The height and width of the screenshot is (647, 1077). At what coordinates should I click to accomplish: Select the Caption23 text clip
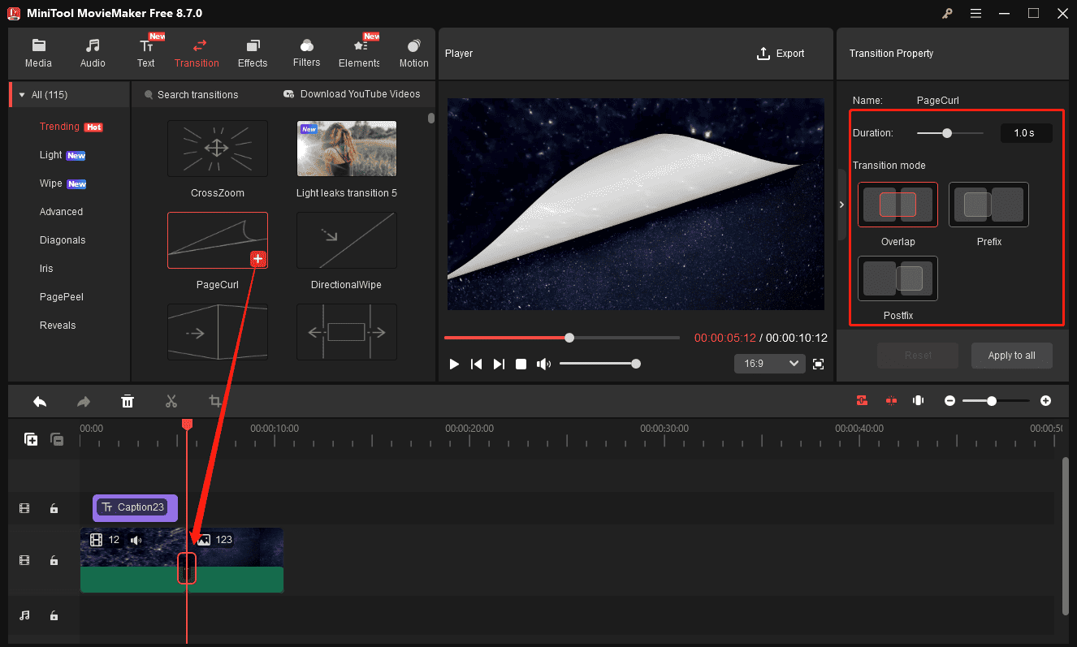click(x=135, y=507)
